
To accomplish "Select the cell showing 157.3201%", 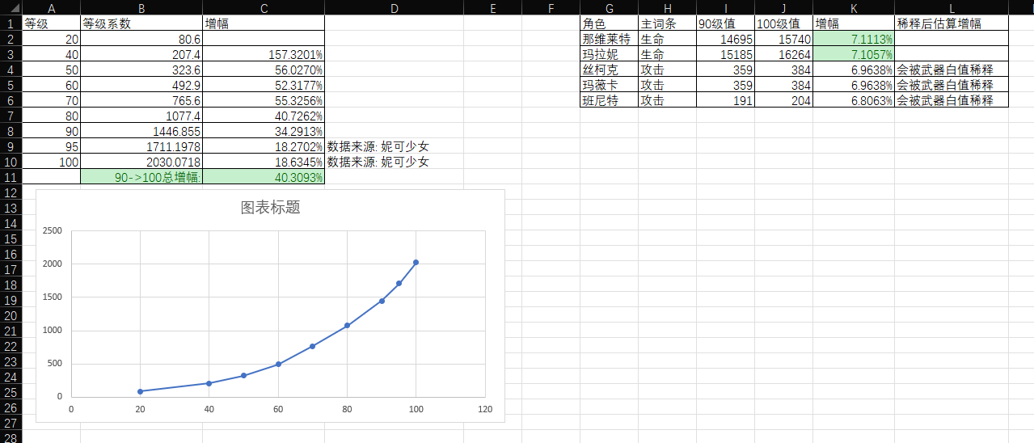I will coord(264,54).
